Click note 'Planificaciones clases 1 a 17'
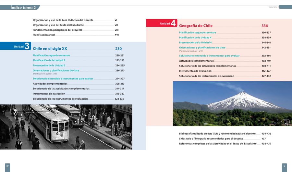The height and width of the screenshot is (172, 292). pyautogui.click(x=191, y=51)
